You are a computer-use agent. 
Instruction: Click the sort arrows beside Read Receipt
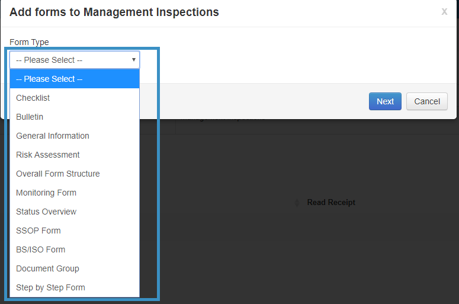click(x=297, y=203)
